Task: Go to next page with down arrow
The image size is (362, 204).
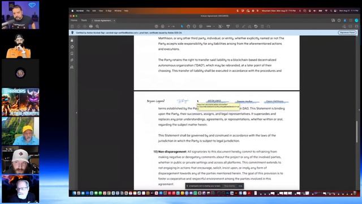Action: coord(163,27)
